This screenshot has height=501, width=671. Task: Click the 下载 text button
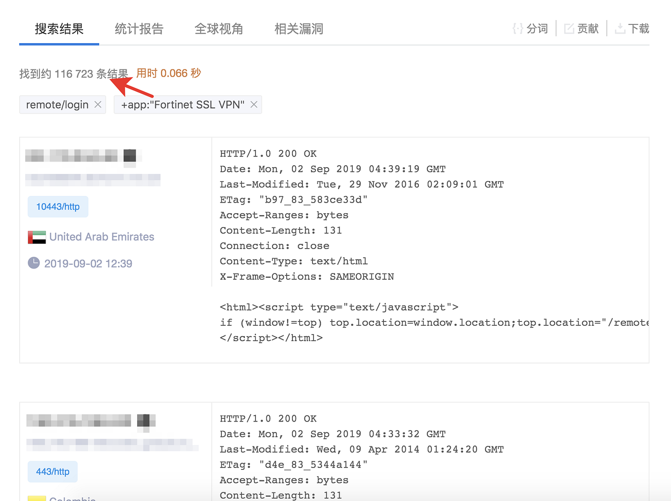pyautogui.click(x=638, y=29)
